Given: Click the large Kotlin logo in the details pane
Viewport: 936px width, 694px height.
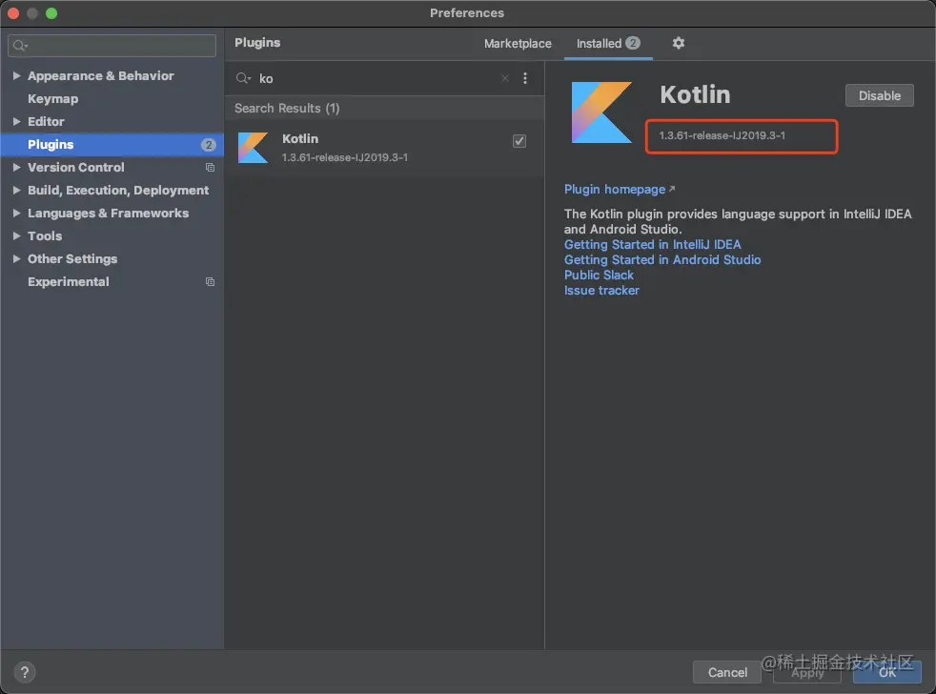Looking at the screenshot, I should (x=601, y=112).
